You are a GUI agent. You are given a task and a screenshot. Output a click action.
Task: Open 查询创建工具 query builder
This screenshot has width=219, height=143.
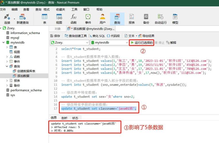75,36
